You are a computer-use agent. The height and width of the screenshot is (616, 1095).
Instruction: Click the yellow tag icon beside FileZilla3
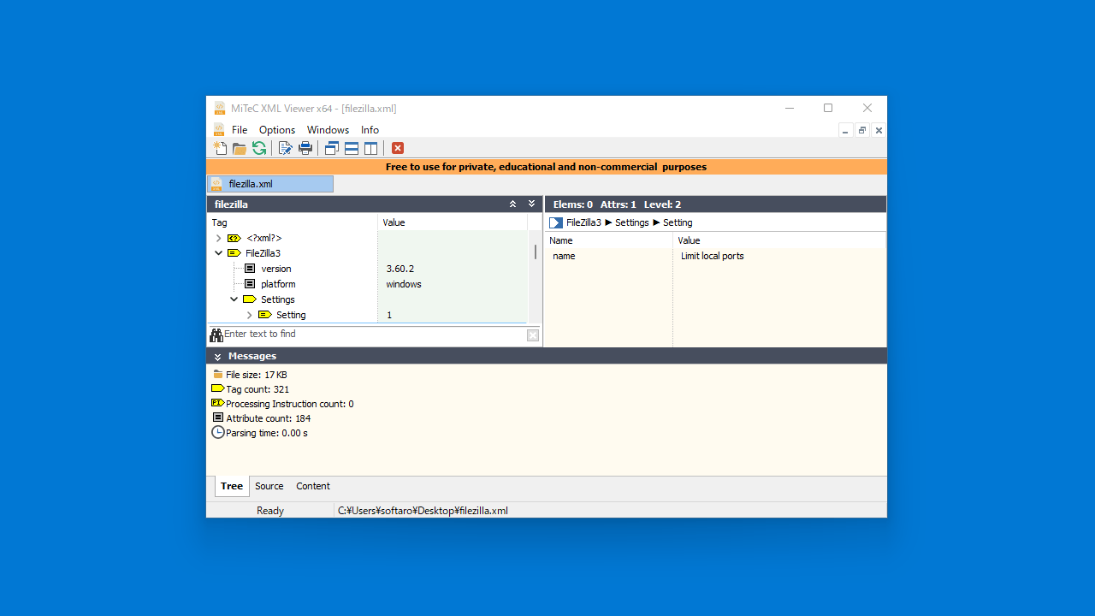click(234, 253)
